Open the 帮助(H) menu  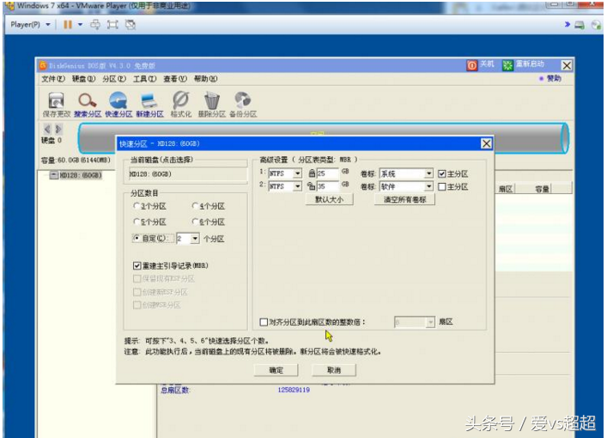click(x=205, y=79)
